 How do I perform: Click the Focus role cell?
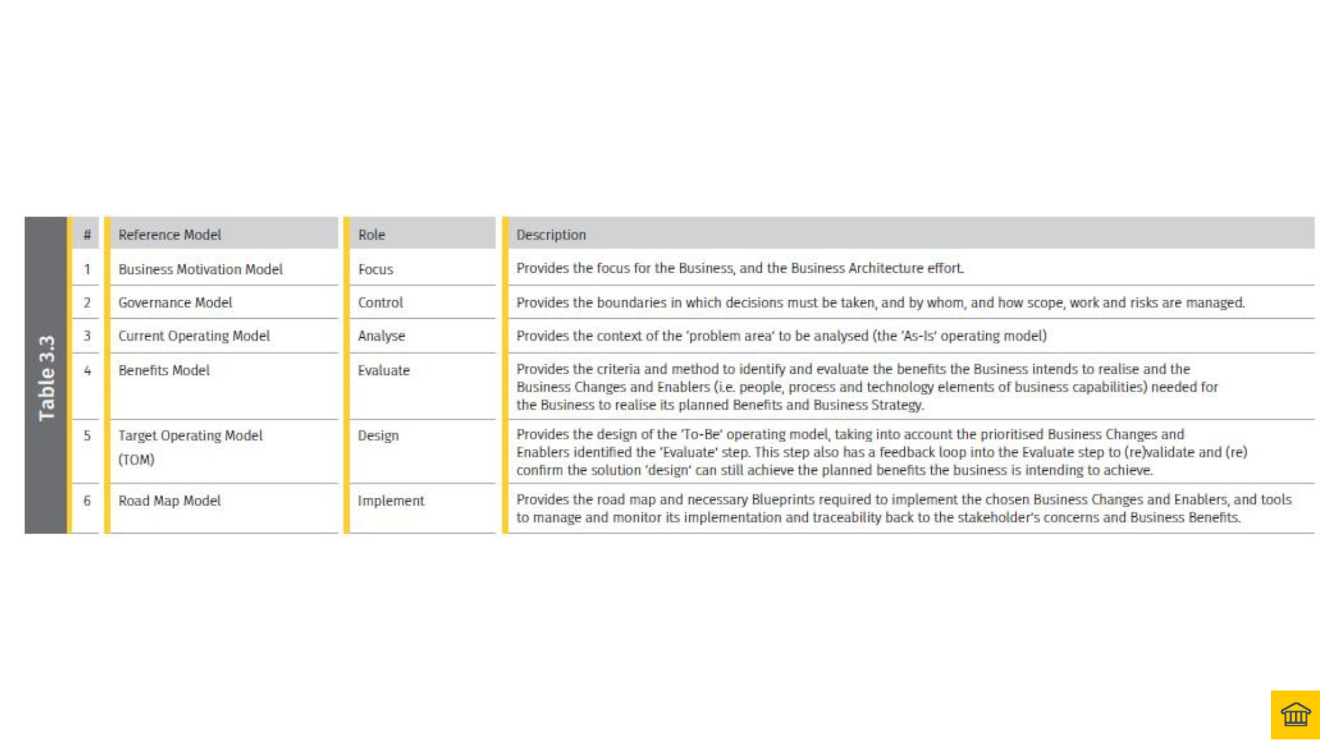375,269
